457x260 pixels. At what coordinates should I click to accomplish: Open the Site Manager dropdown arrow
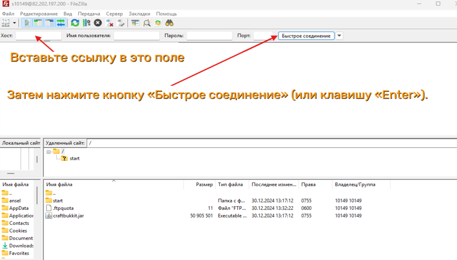pyautogui.click(x=14, y=23)
